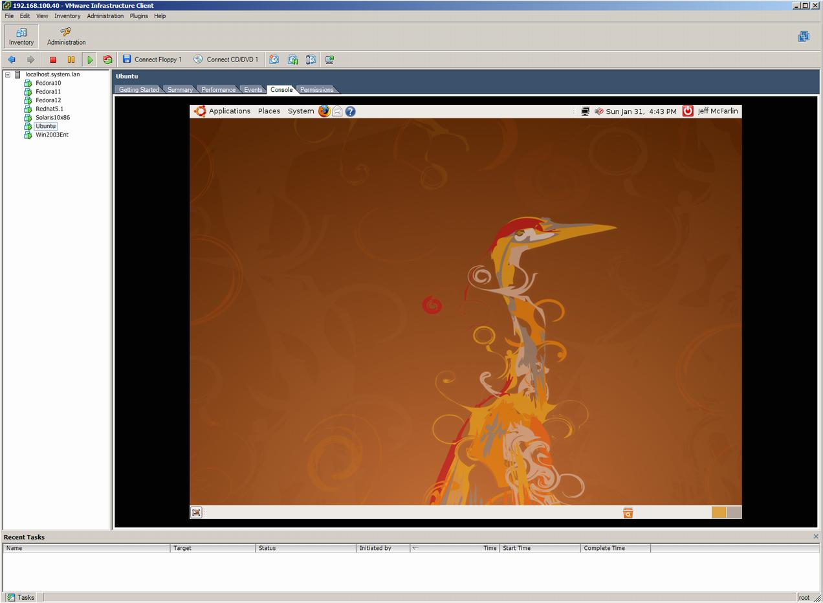Select localhost.system.lan host

coord(52,74)
